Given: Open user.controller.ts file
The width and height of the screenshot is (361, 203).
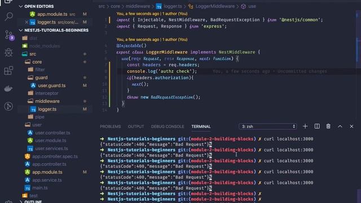Looking at the screenshot, I should (x=52, y=133).
